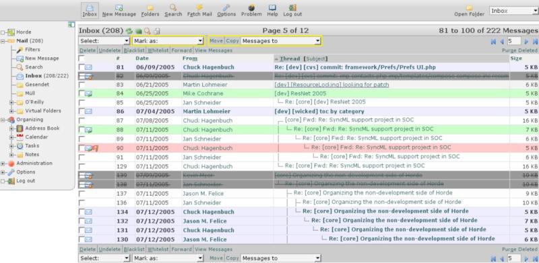Screen dimensions: 539x263
Task: Check the box for message 81
Action: point(82,67)
